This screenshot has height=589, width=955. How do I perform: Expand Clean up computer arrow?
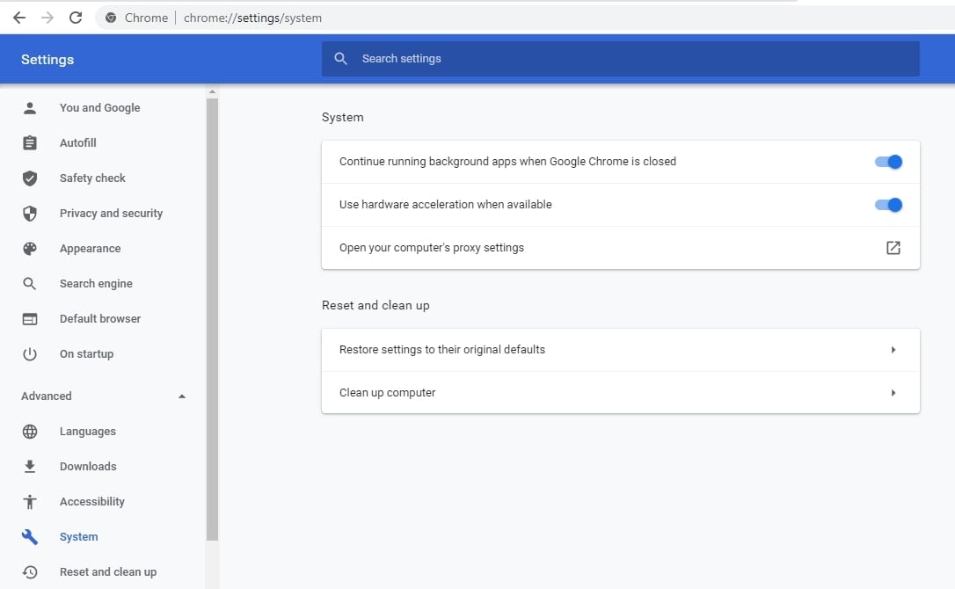893,393
